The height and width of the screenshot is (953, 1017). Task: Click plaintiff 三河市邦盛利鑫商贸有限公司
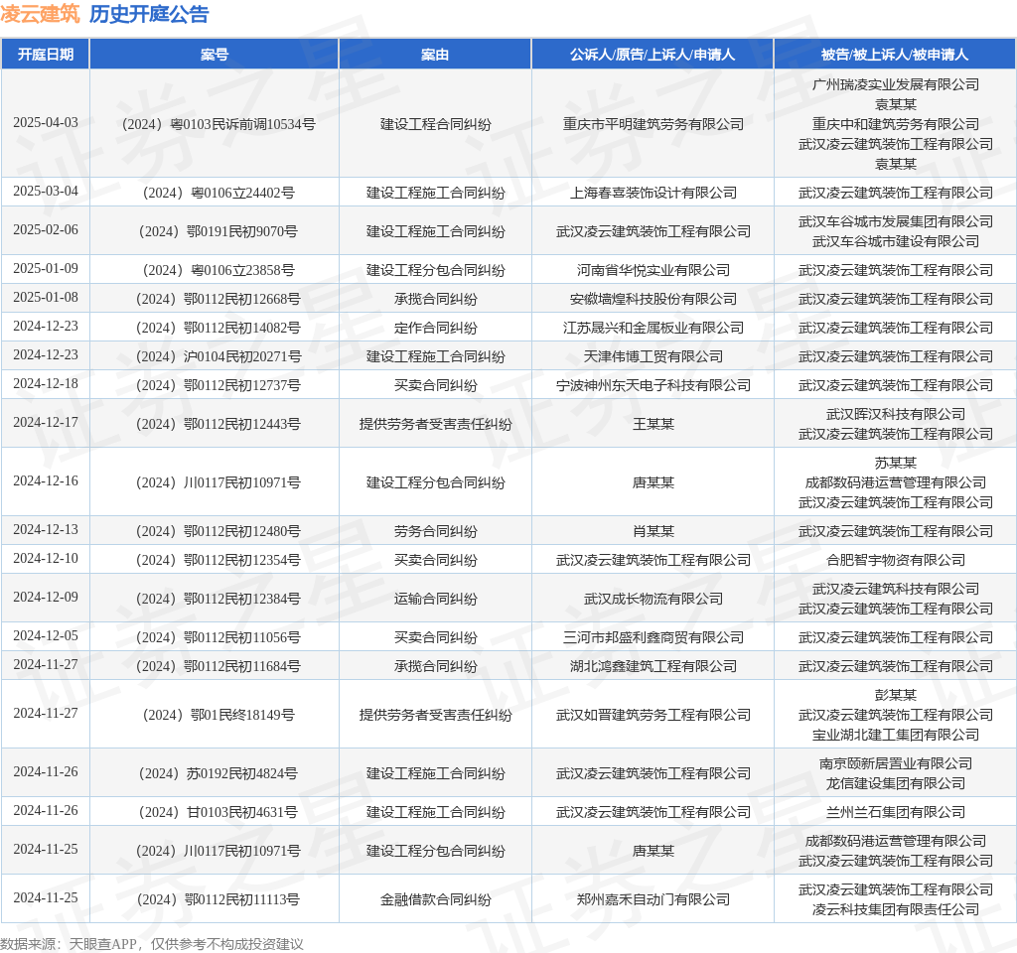coord(654,637)
